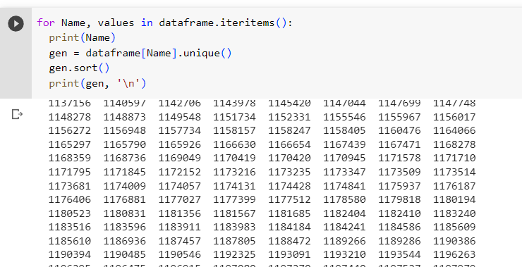Click output value 1184184
The height and width of the screenshot is (267, 522).
pos(289,227)
